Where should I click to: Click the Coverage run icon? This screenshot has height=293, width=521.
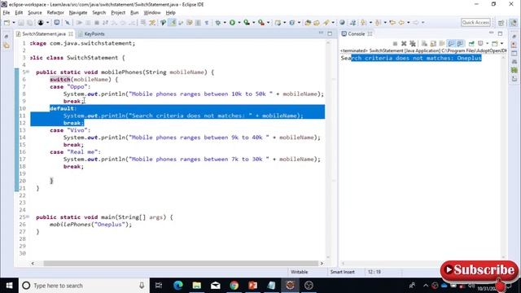tap(247, 23)
